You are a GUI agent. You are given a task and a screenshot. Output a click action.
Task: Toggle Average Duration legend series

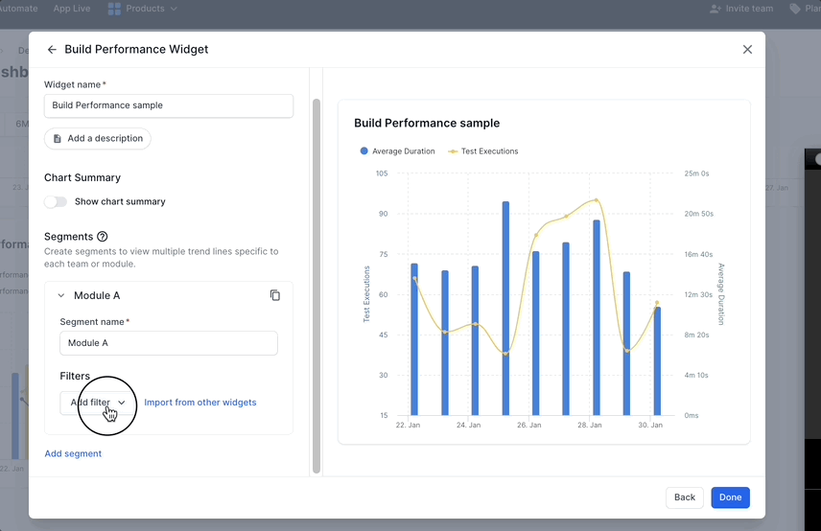pyautogui.click(x=397, y=151)
